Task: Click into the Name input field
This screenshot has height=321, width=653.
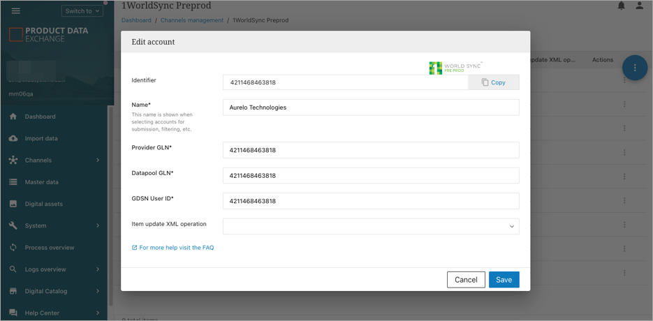Action: coord(371,107)
